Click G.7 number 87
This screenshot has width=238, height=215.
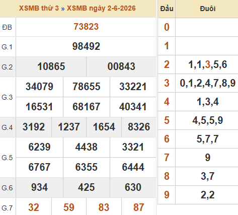[x=139, y=207]
